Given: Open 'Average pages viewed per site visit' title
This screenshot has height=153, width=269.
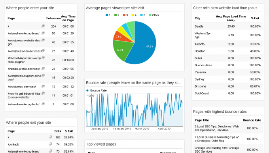Looking at the screenshot, I should (115, 8).
